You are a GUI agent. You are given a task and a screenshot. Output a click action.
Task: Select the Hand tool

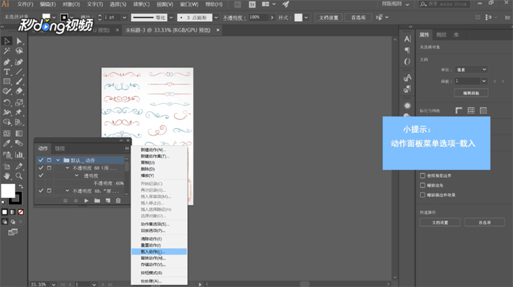pos(7,176)
